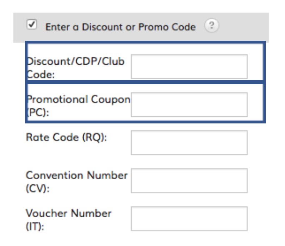Click the 'Promotional Coupon (PC):' label text
The width and height of the screenshot is (285, 246).
pyautogui.click(x=78, y=106)
